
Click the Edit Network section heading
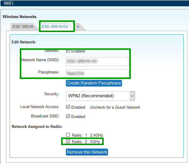click(24, 42)
